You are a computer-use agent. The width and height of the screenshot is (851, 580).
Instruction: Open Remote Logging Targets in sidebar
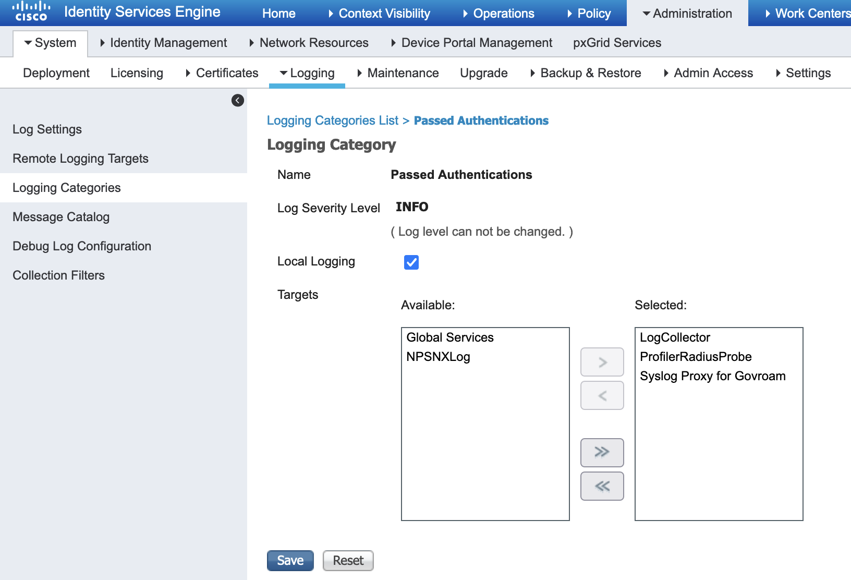coord(80,159)
